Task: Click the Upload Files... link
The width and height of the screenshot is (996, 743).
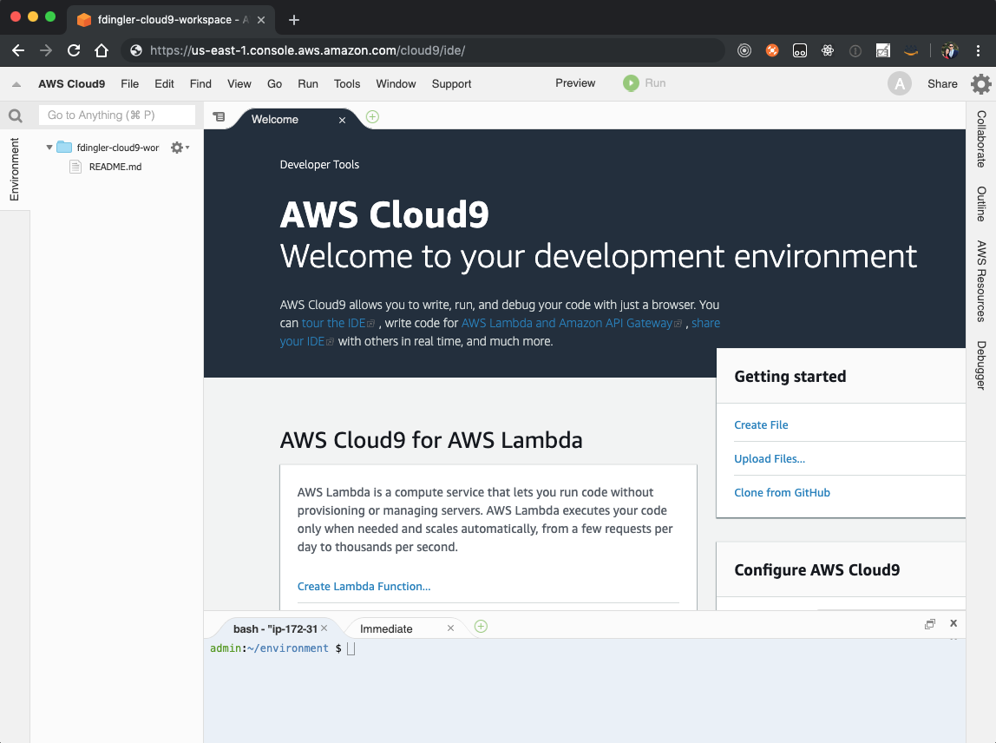Action: [x=770, y=458]
